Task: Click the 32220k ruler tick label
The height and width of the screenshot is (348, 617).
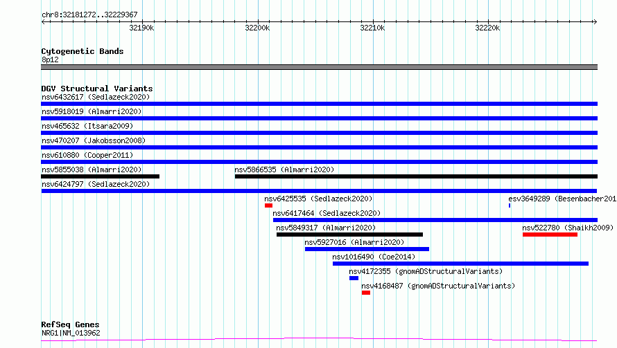Action: 487,28
